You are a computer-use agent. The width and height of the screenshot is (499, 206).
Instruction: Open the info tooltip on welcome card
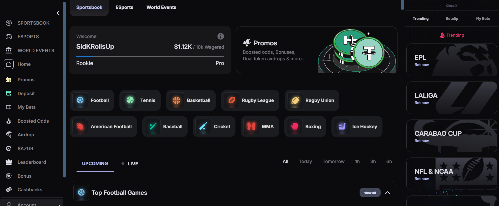pos(221,36)
